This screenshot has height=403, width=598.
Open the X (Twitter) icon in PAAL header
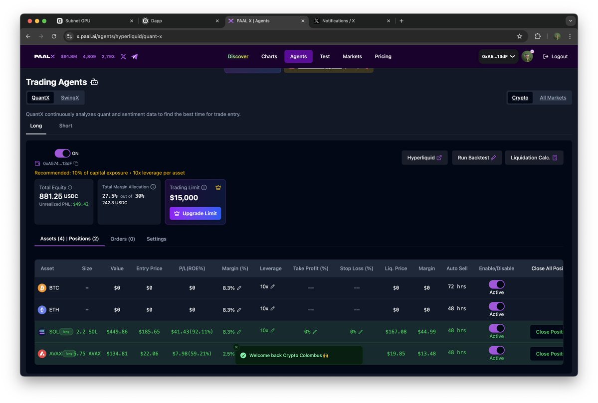tap(123, 56)
